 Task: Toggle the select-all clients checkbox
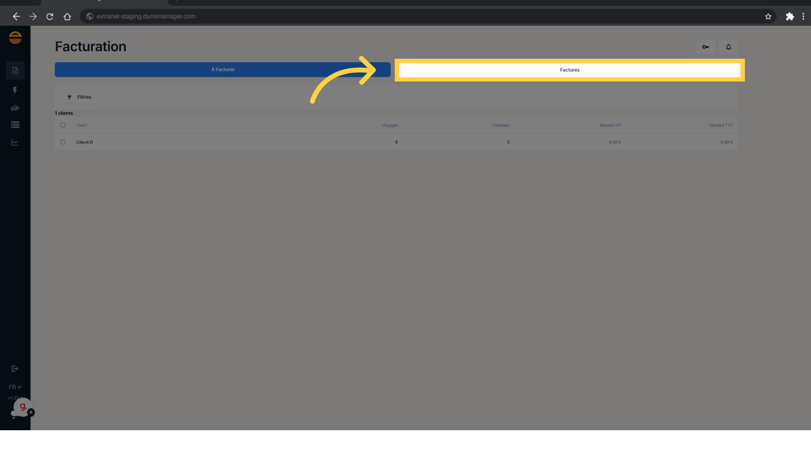point(63,125)
